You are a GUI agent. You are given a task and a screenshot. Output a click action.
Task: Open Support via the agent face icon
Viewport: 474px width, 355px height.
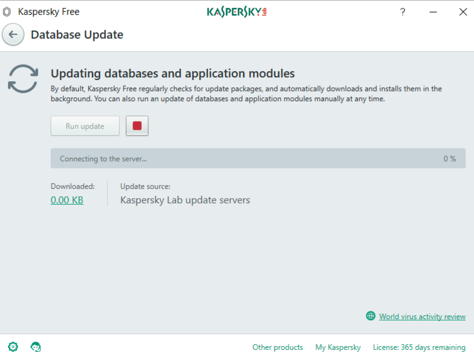click(36, 347)
